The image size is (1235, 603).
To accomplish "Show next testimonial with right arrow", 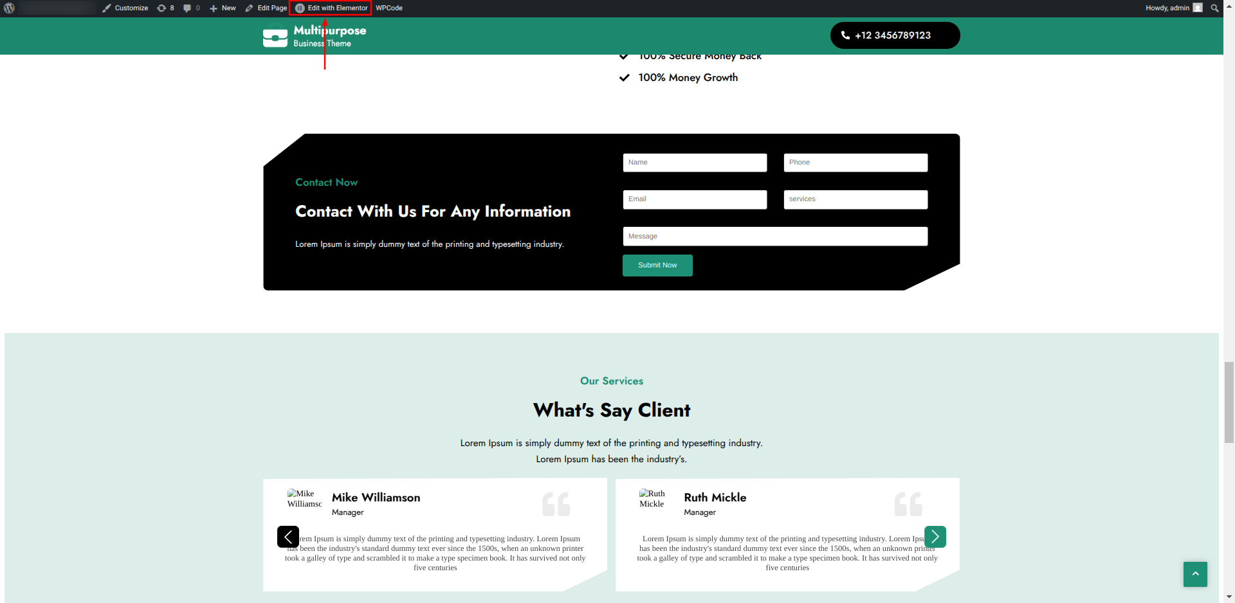I will click(935, 537).
